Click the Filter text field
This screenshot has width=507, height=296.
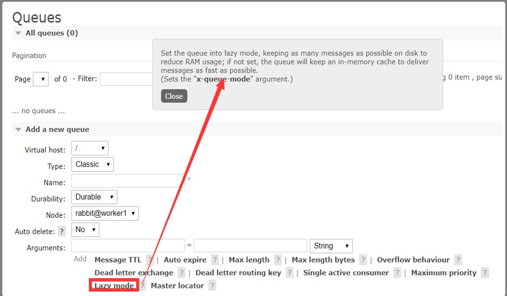point(126,79)
